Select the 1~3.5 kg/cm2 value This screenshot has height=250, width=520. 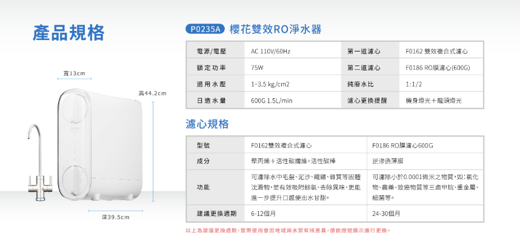(270, 85)
